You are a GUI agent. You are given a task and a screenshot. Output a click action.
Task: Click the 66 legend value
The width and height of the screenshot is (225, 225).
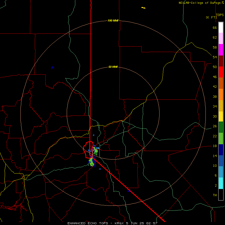[215, 28]
